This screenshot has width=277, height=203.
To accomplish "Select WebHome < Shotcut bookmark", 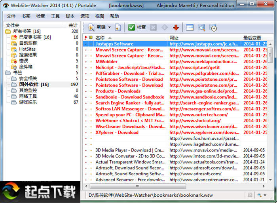I will [x=130, y=121].
